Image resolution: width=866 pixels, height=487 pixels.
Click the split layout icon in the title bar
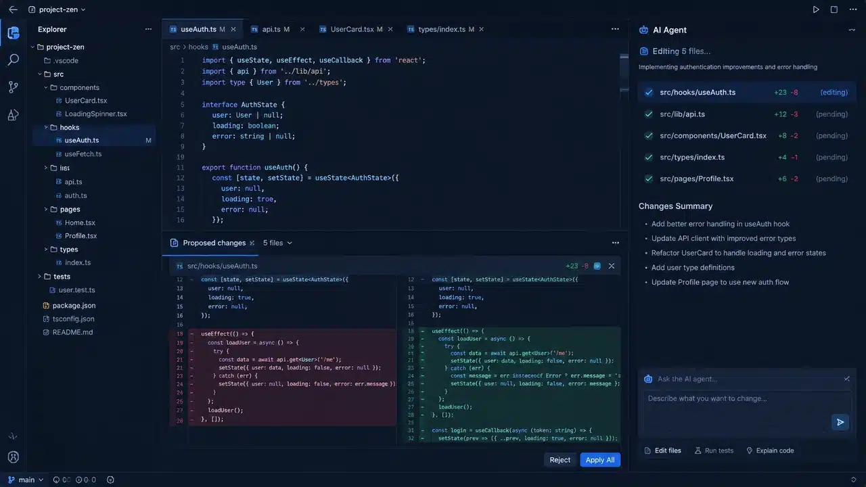point(834,9)
